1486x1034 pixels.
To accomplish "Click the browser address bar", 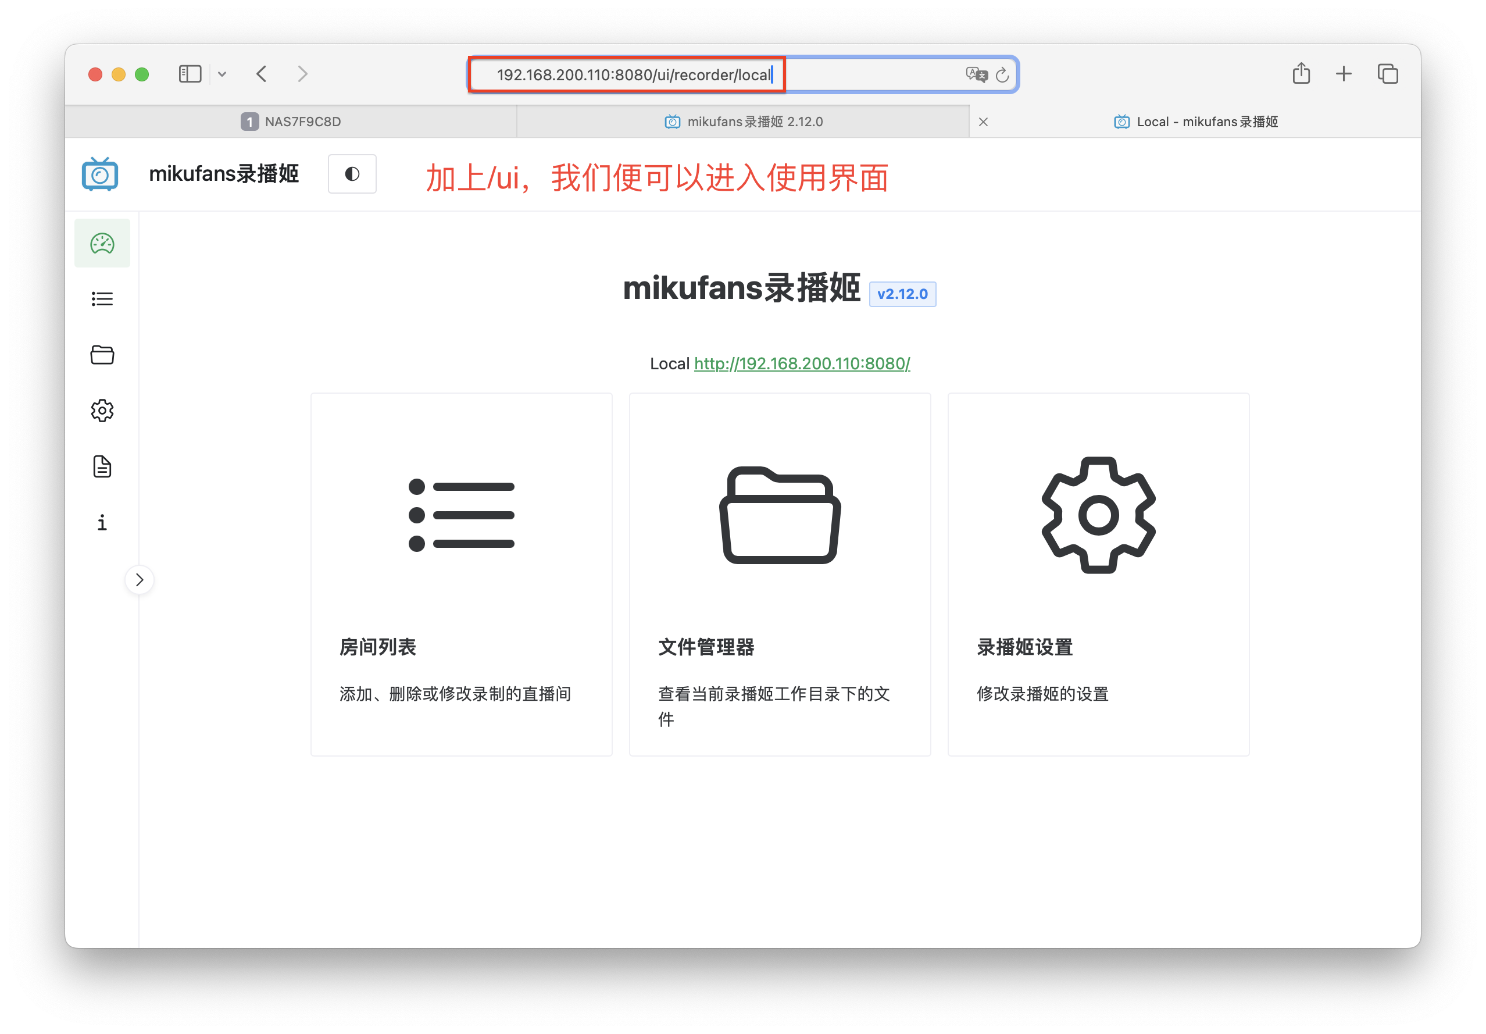I will [743, 75].
